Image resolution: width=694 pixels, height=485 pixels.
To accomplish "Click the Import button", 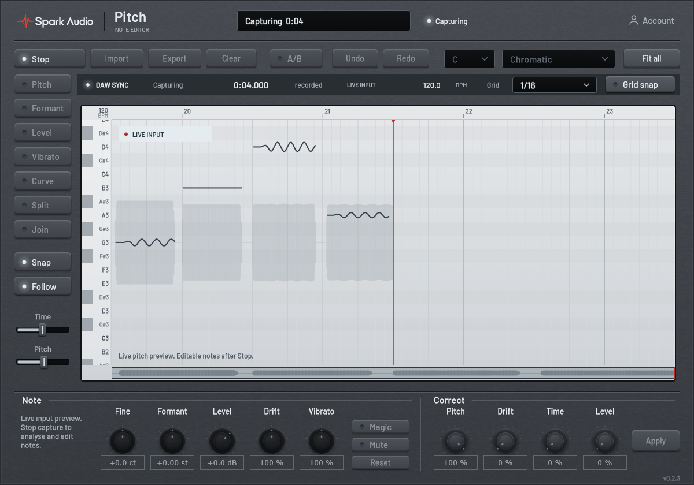I will point(117,58).
